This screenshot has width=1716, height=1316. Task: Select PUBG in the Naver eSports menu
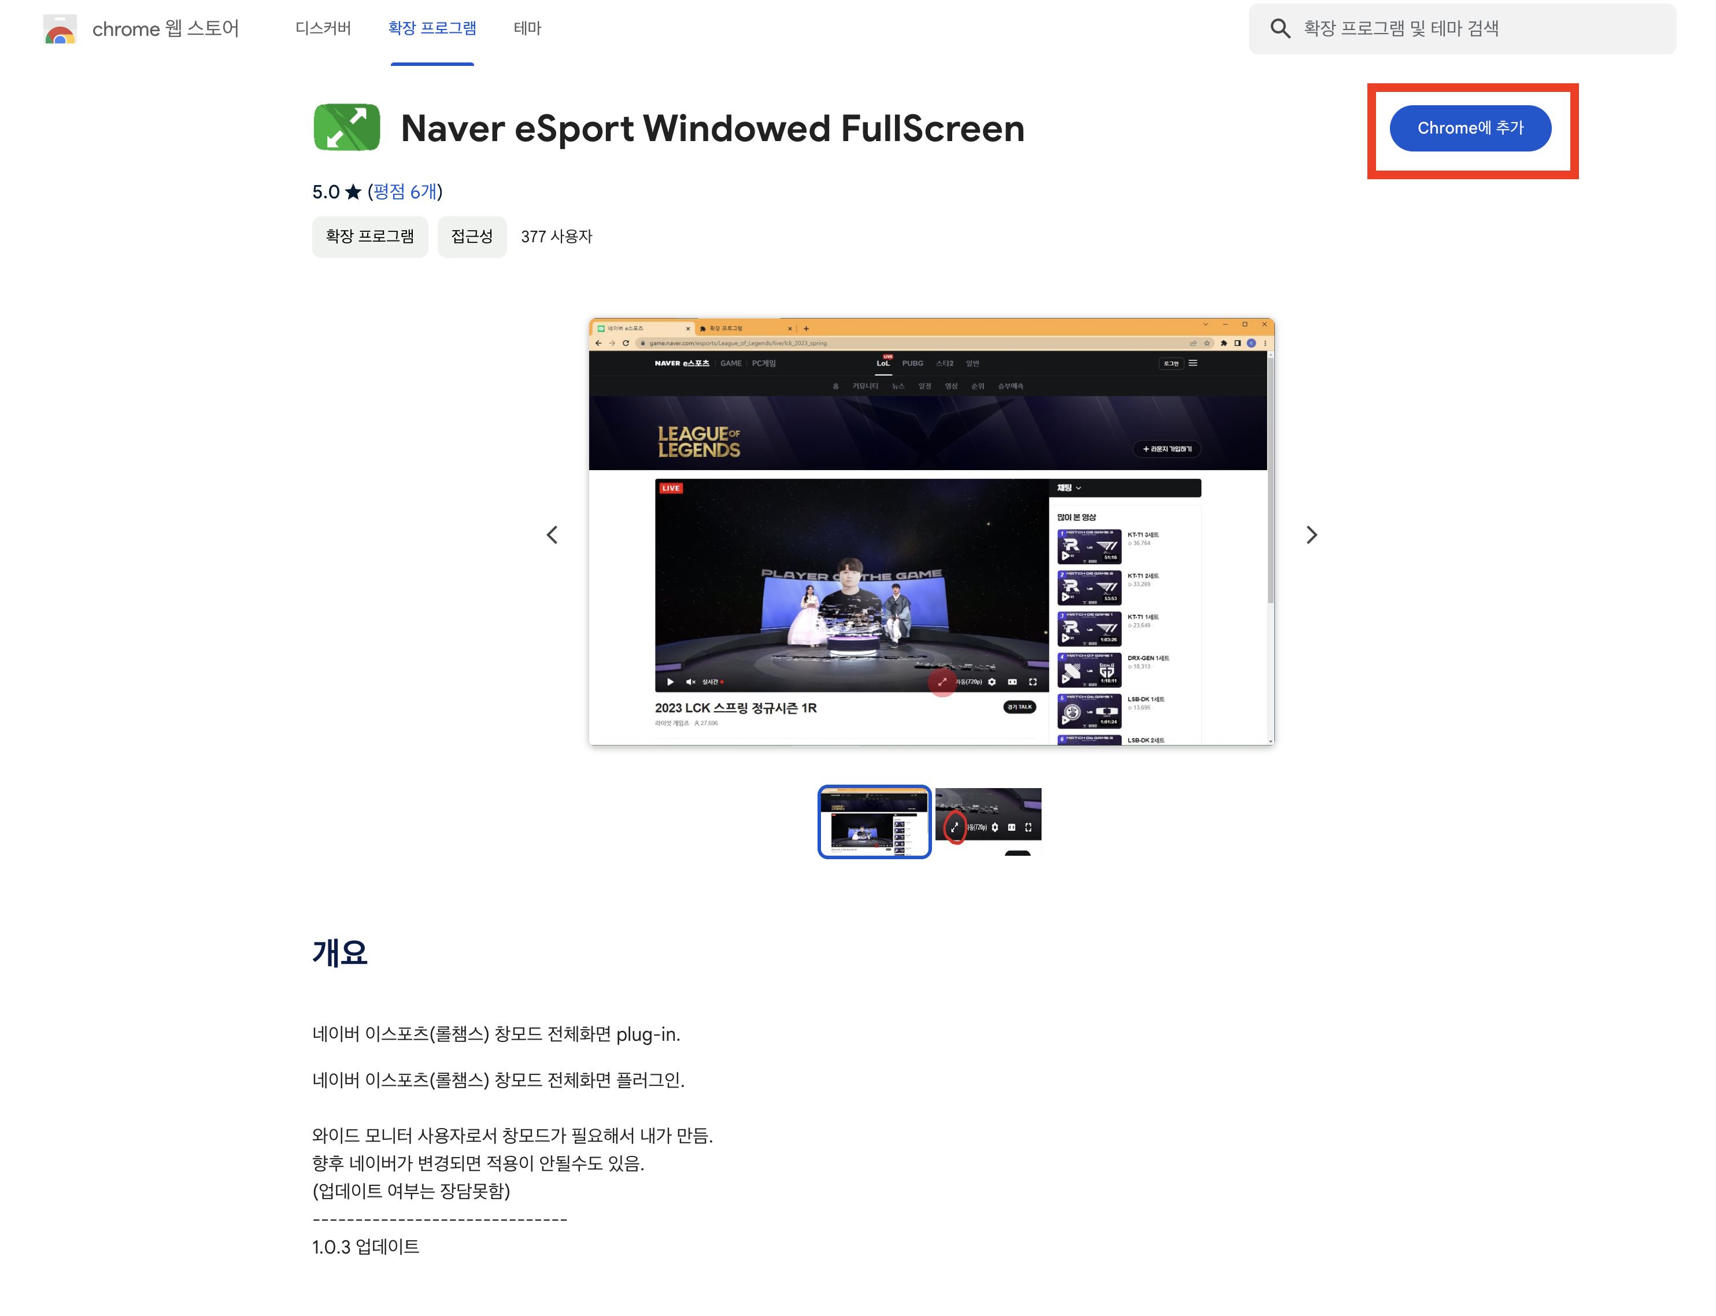click(914, 363)
